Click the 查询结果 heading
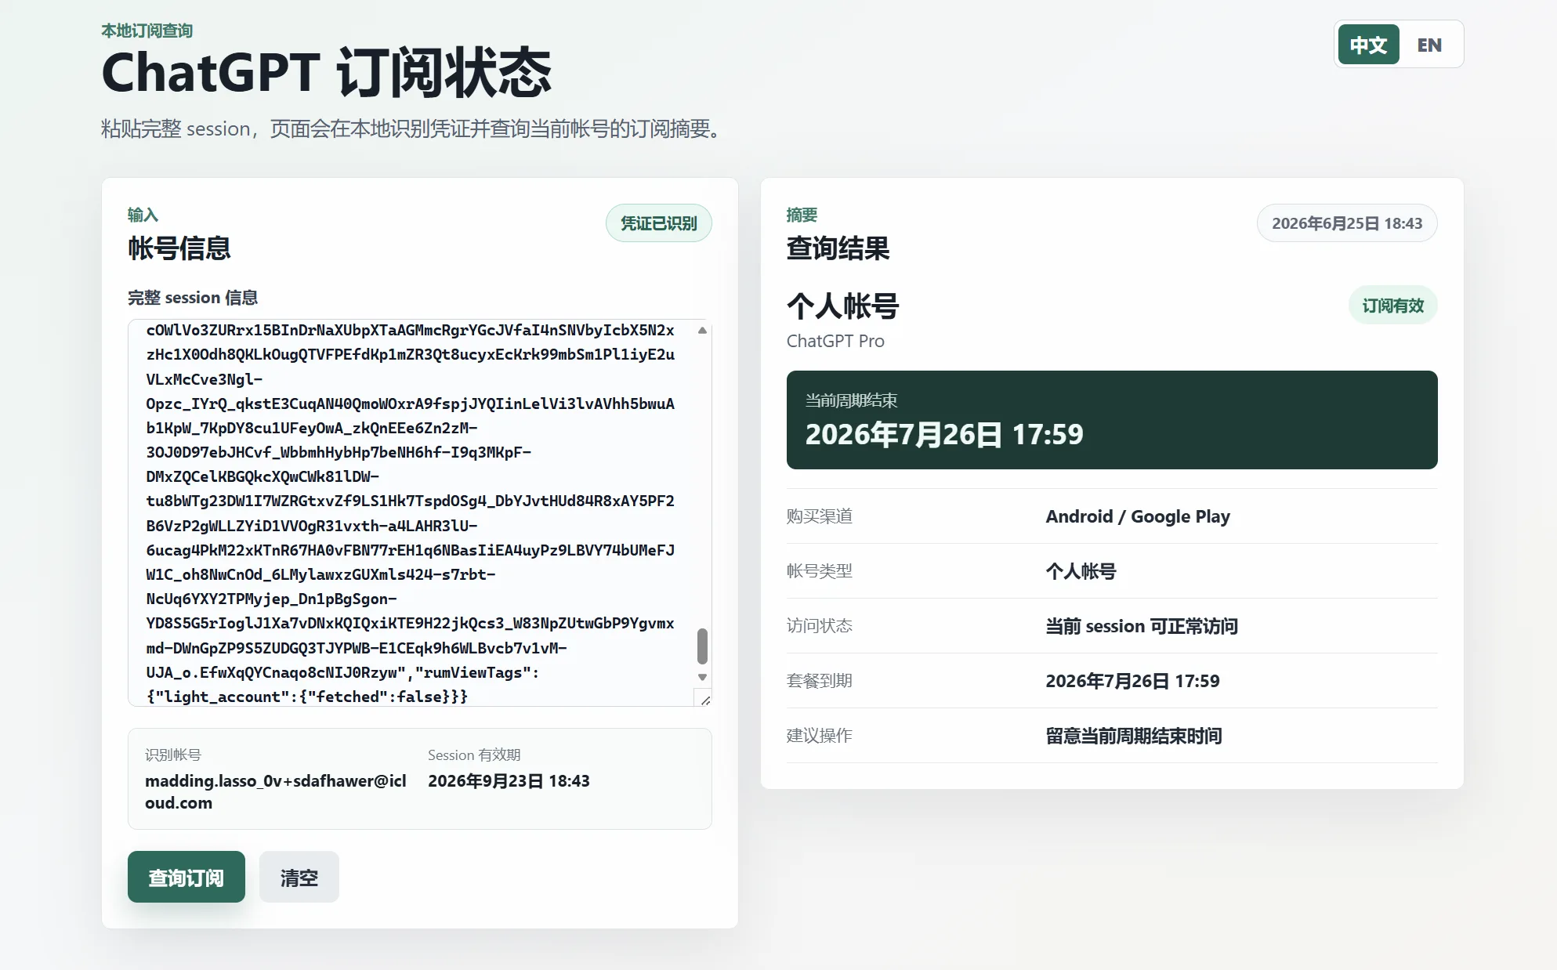Viewport: 1557px width, 970px height. pos(838,248)
